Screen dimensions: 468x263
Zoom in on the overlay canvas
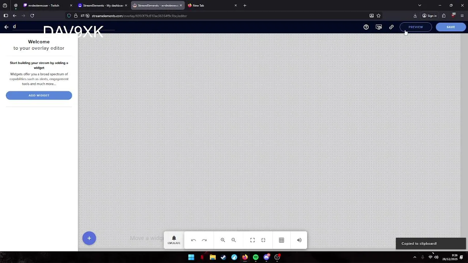tap(223, 240)
